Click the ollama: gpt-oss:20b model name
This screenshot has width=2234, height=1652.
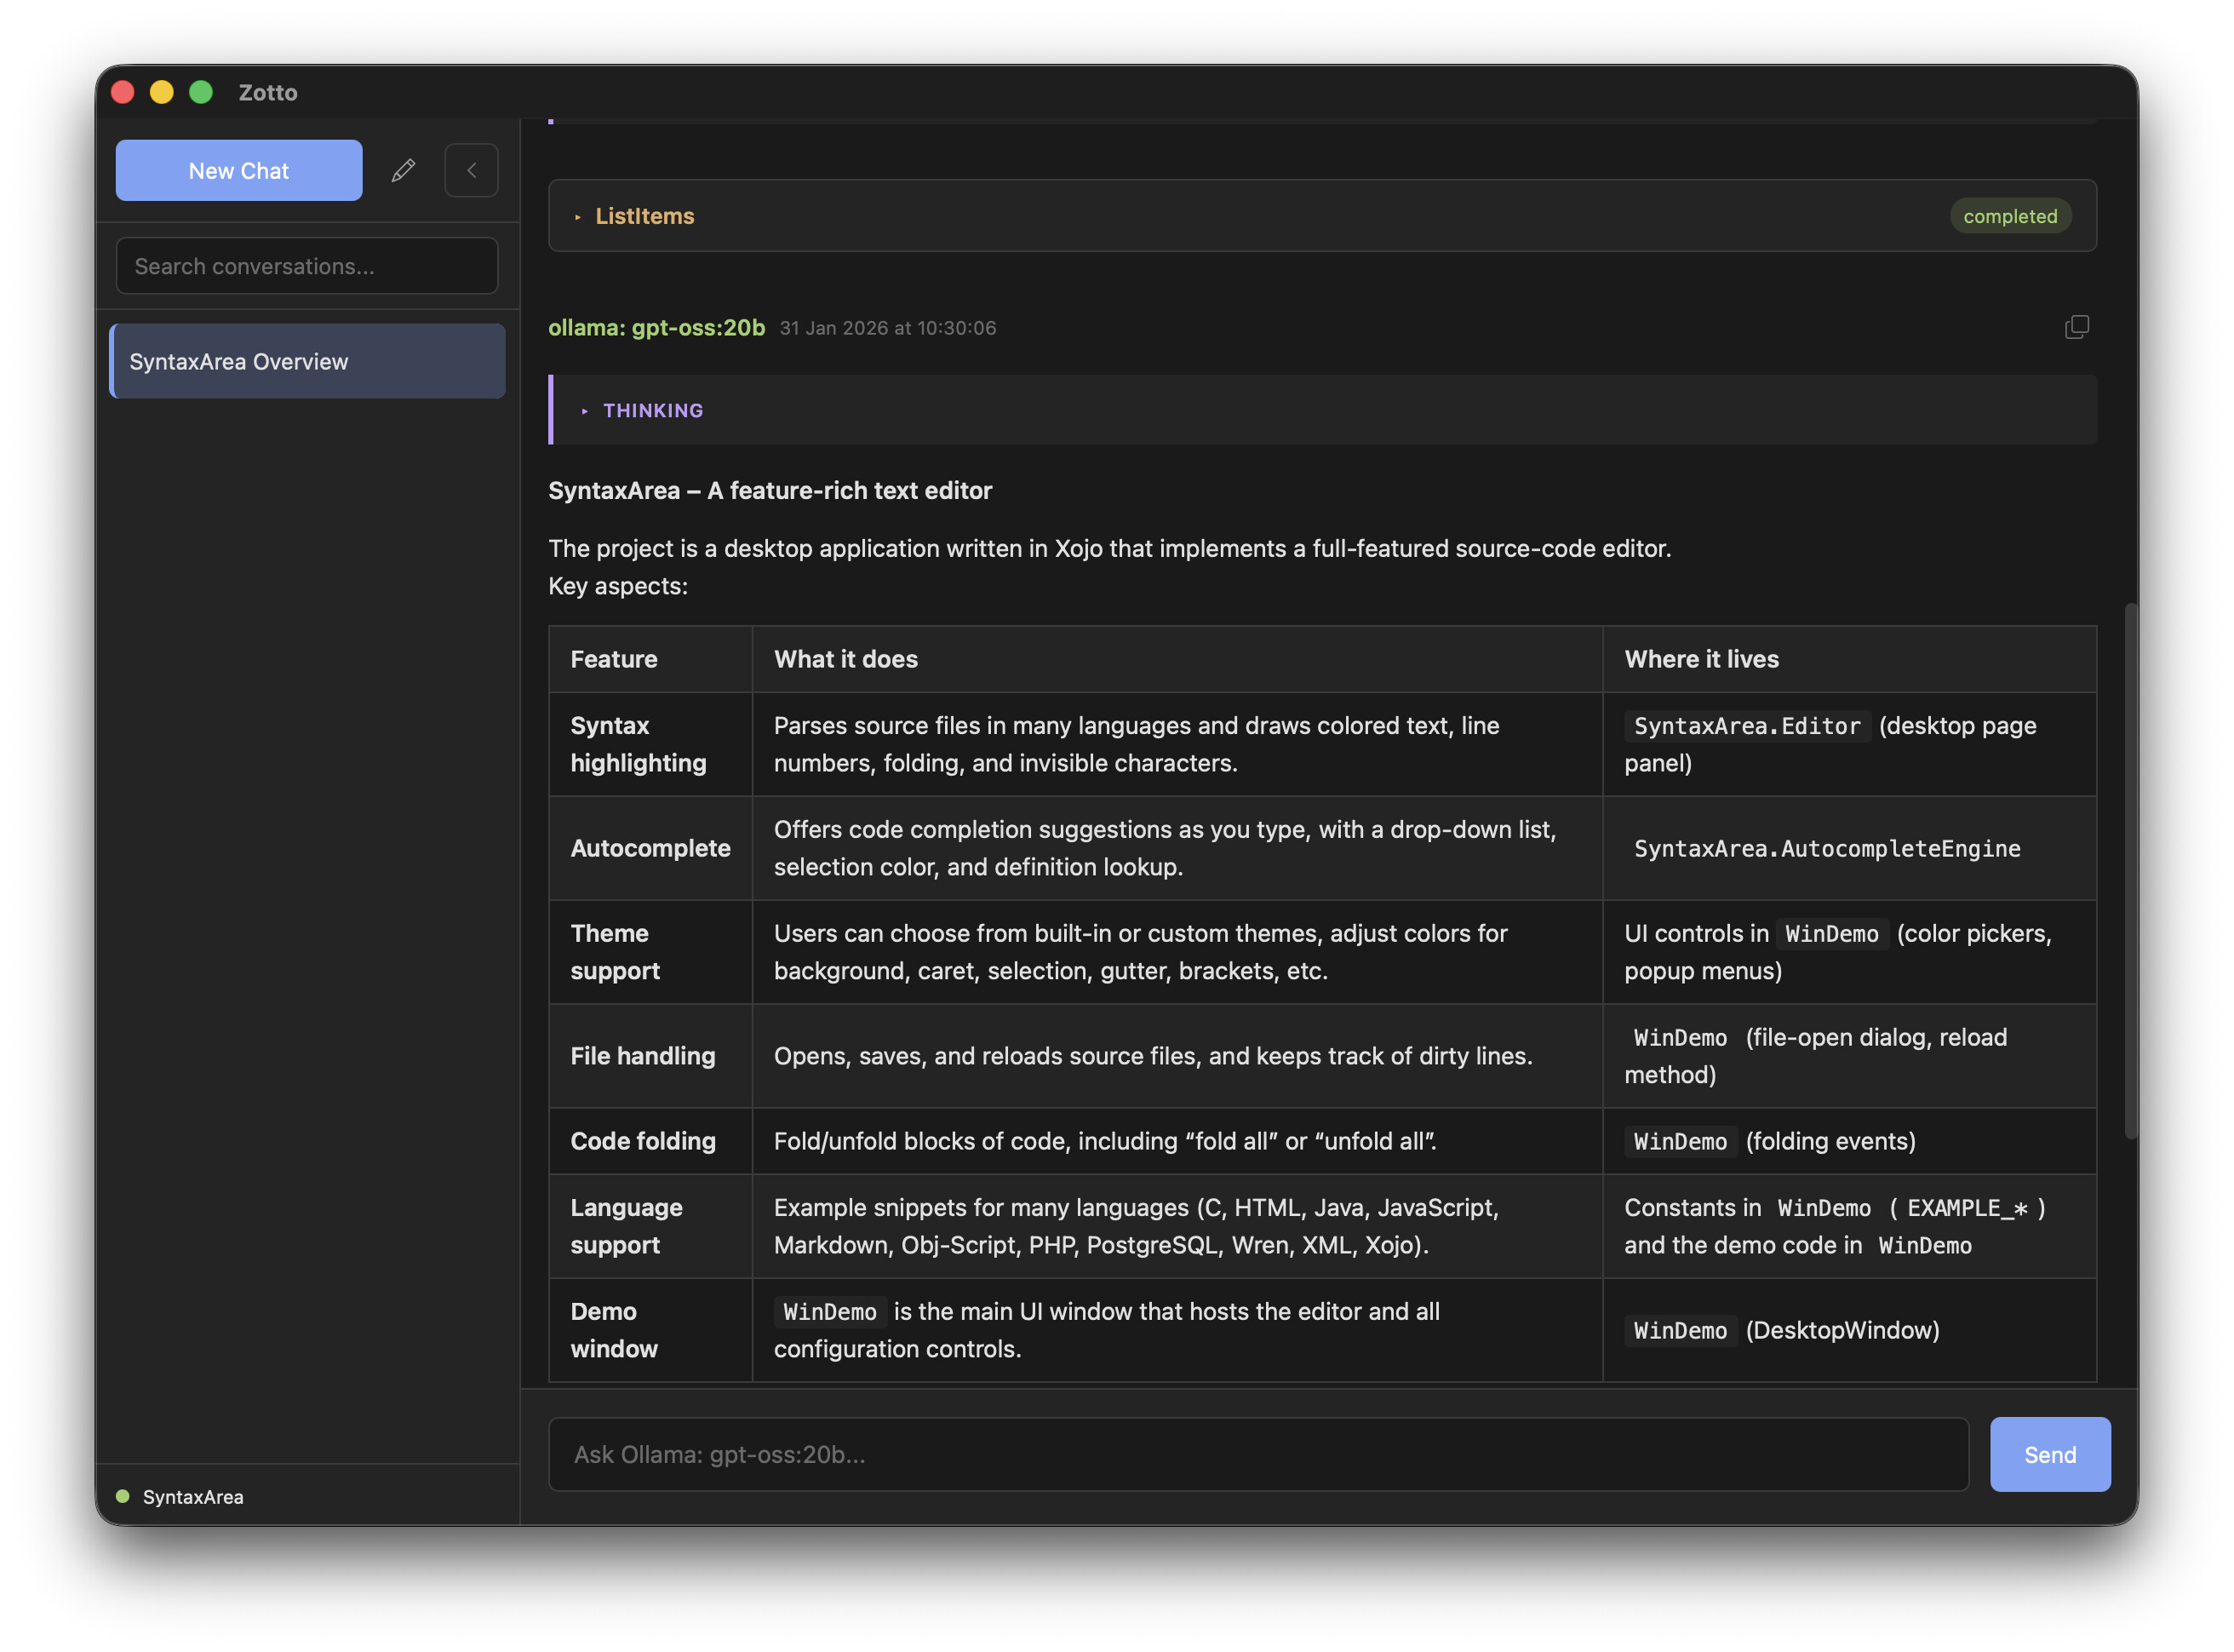coord(656,327)
